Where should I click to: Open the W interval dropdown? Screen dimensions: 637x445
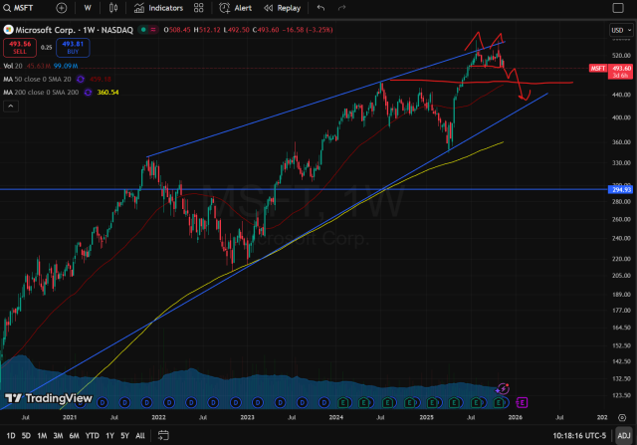coord(87,8)
